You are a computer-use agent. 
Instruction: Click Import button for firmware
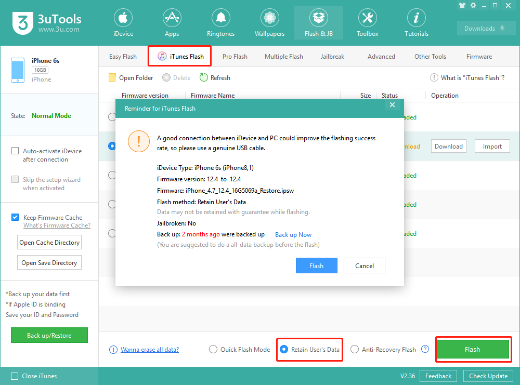click(x=492, y=146)
